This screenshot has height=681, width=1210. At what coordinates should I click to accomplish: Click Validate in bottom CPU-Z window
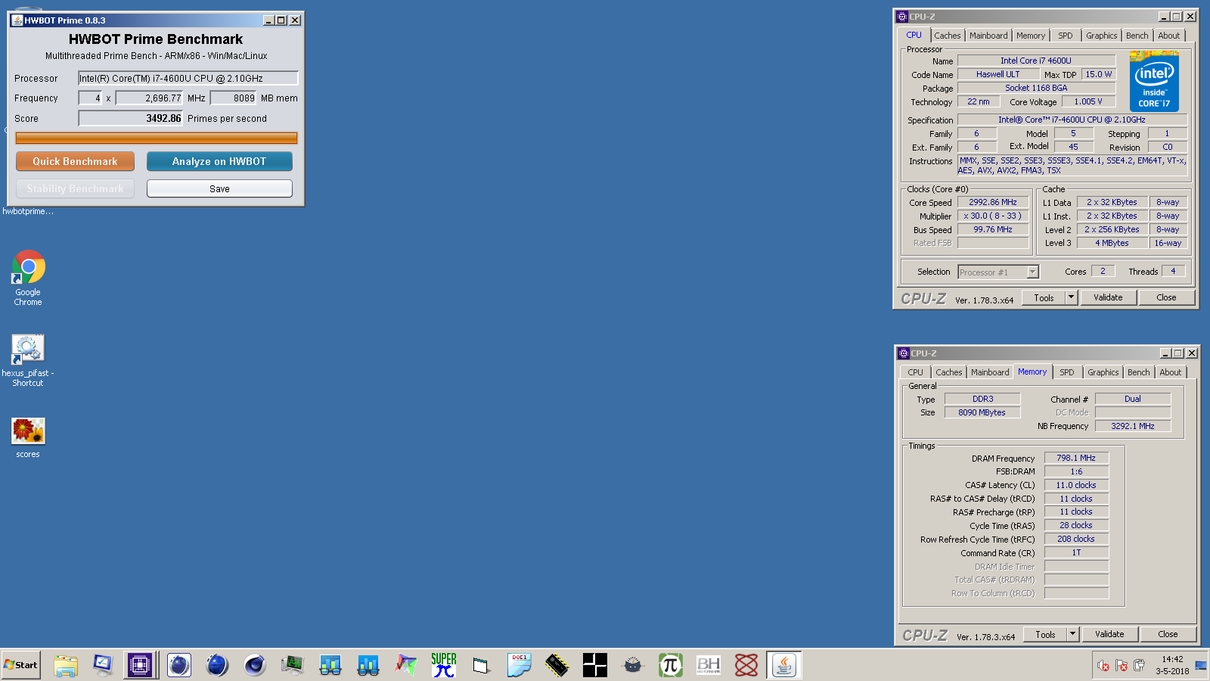[1109, 634]
